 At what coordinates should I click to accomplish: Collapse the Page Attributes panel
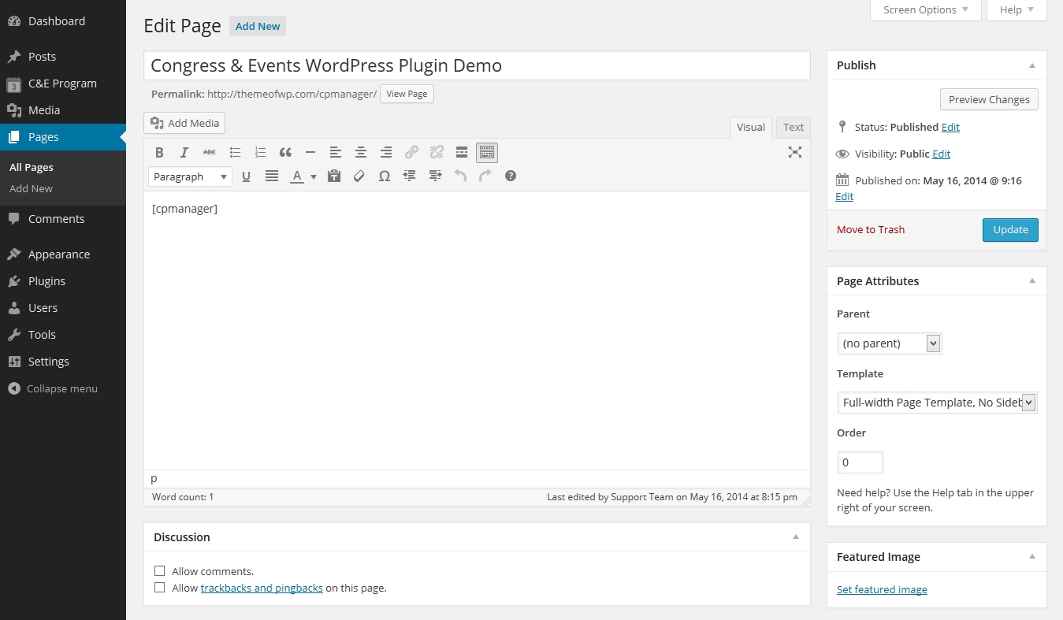tap(1032, 280)
